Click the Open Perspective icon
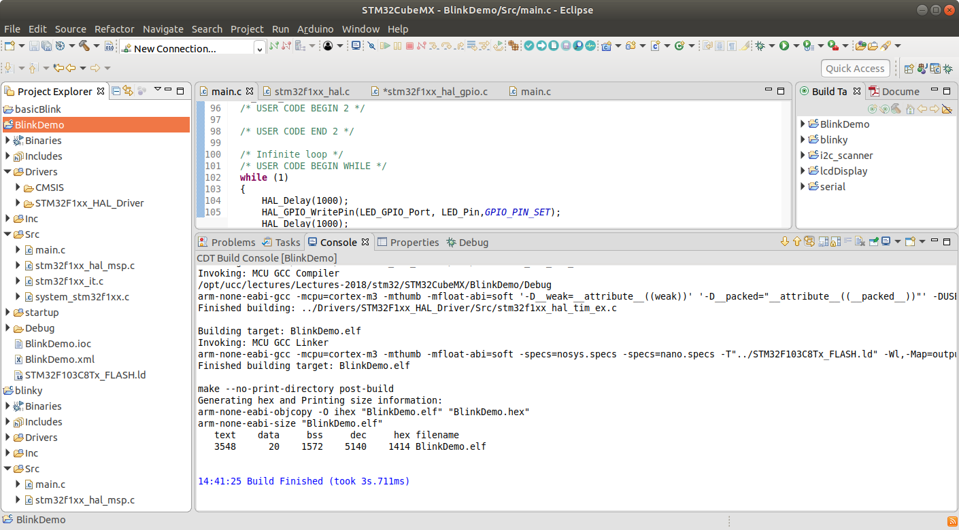Viewport: 959px width, 530px height. [909, 68]
